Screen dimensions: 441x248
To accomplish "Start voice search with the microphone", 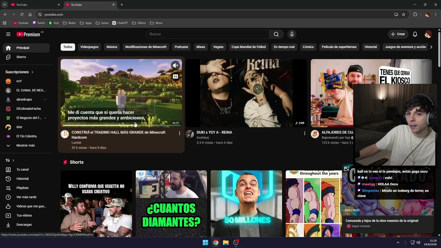I will pyautogui.click(x=292, y=34).
